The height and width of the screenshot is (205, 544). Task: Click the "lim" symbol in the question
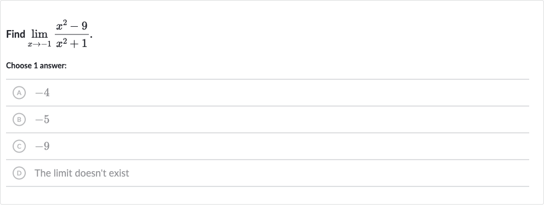[39, 34]
